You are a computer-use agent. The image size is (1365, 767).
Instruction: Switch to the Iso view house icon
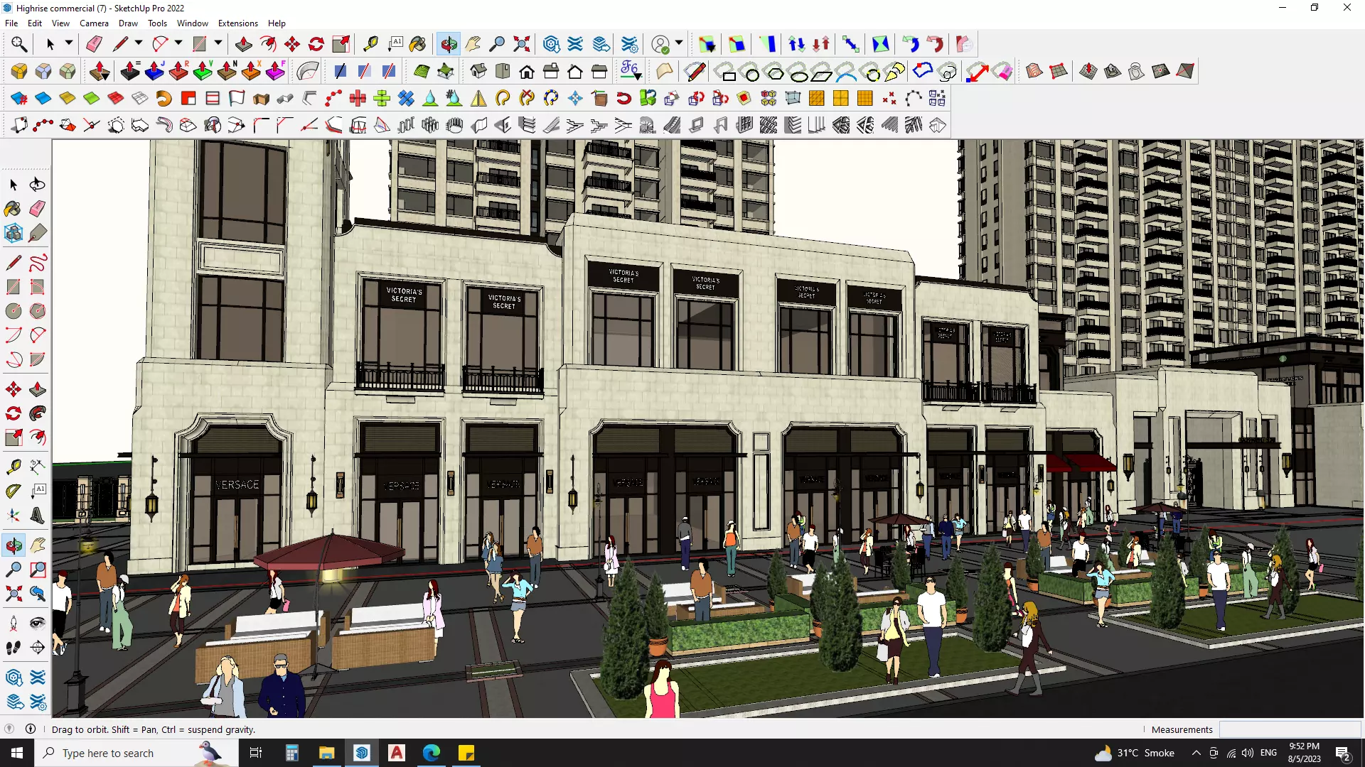pyautogui.click(x=478, y=71)
